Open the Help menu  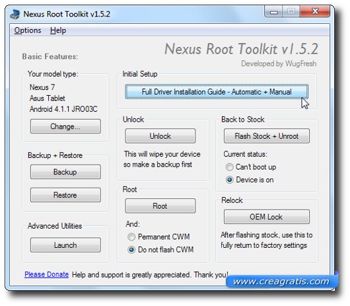(58, 30)
